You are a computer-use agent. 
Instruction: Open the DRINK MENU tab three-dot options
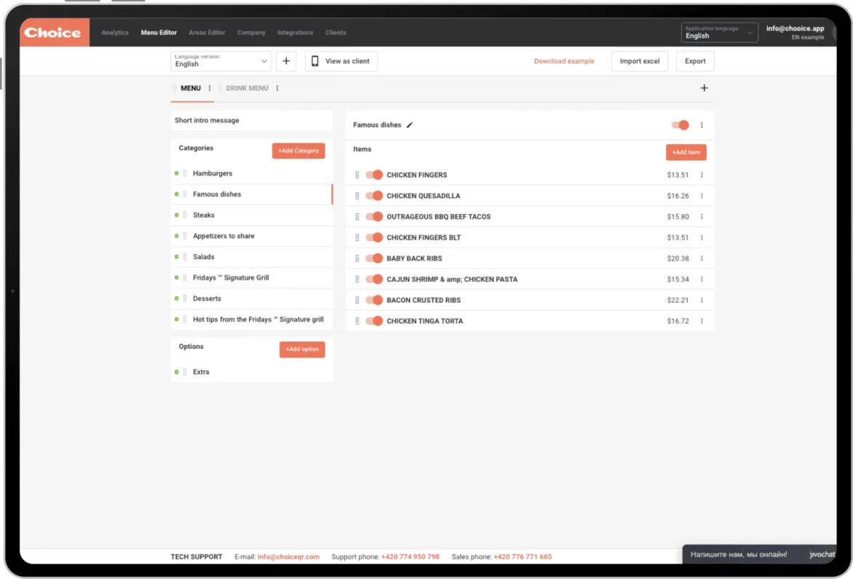[277, 88]
